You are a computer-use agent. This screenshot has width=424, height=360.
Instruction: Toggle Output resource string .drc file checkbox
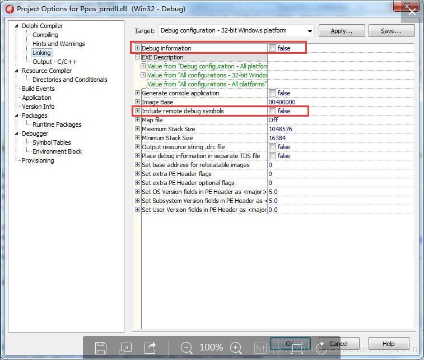(x=272, y=147)
